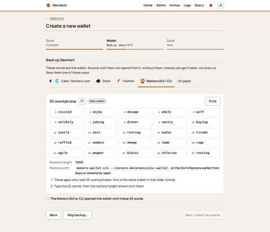Click seed word 5 'wolf'
Image resolution: width=270 pixels, height=232 pixels.
coord(204,112)
